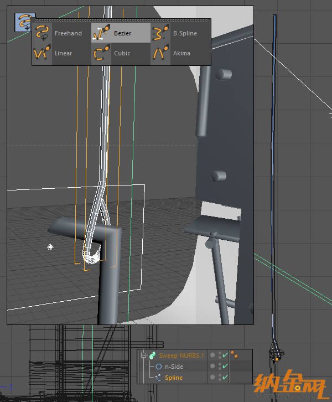
Task: Collapse the Sweep NURBS.1 hierarchy
Action: click(x=143, y=355)
